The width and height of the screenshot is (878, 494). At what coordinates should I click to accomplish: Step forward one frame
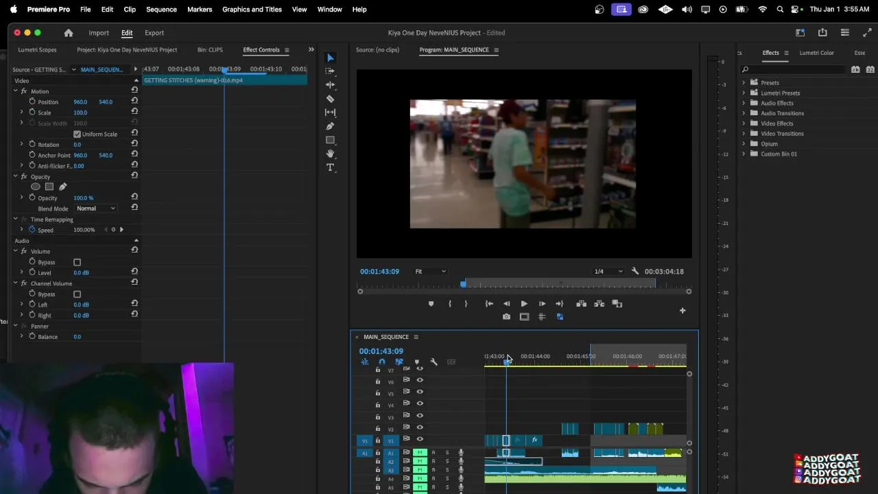(x=542, y=304)
